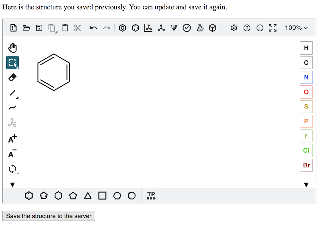
Task: Open the Template Library (TP) icon
Action: coord(151,195)
